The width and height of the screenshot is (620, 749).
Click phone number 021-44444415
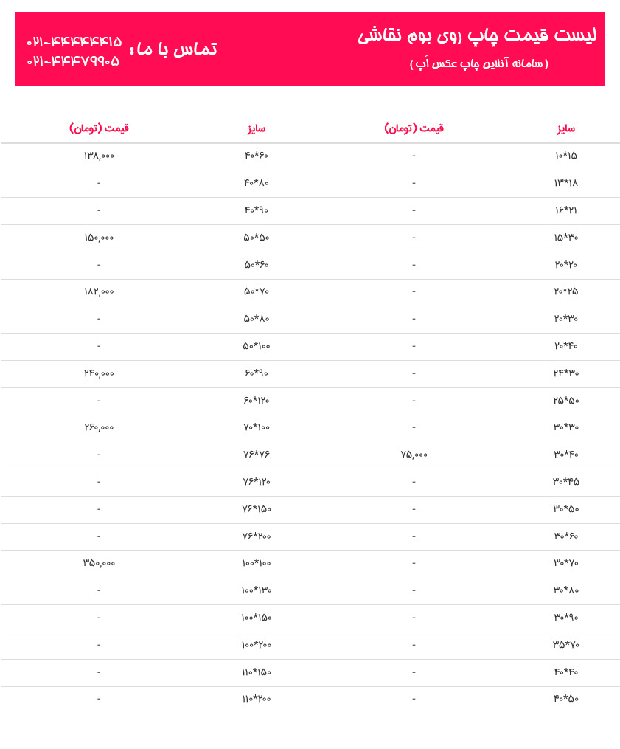74,41
